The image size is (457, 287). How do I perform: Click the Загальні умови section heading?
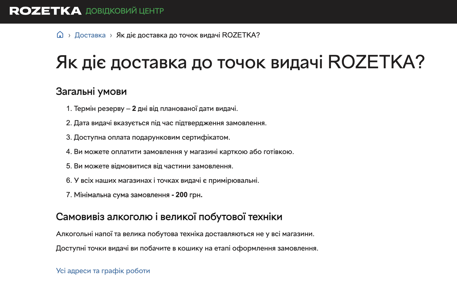point(91,92)
